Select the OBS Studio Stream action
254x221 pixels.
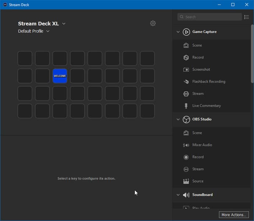(x=198, y=169)
